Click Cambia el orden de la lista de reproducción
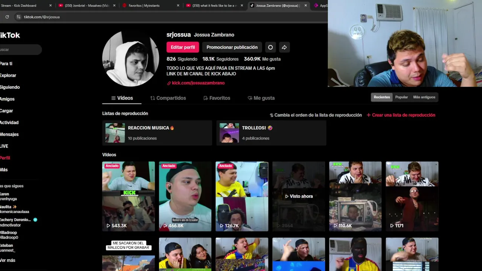 pyautogui.click(x=316, y=115)
